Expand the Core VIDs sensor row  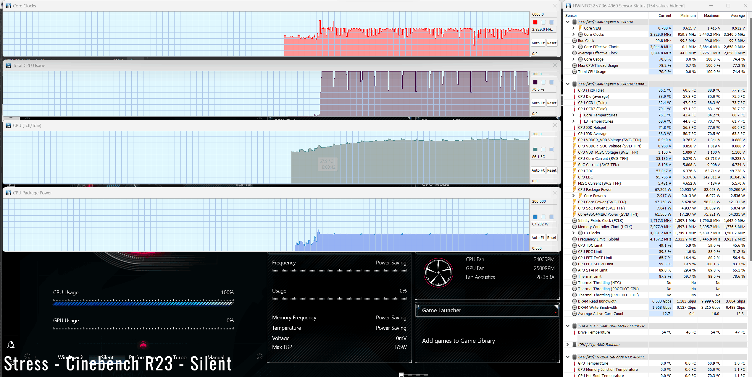pos(573,28)
